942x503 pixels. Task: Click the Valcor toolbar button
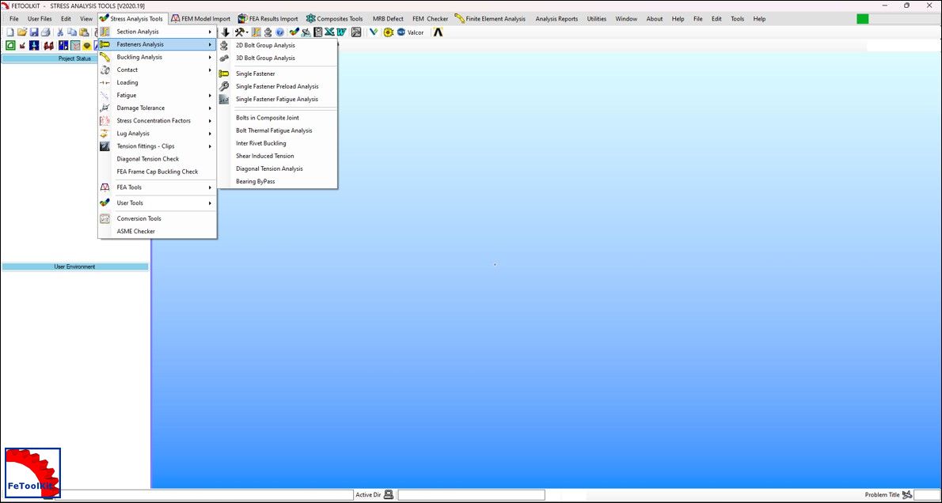[410, 32]
